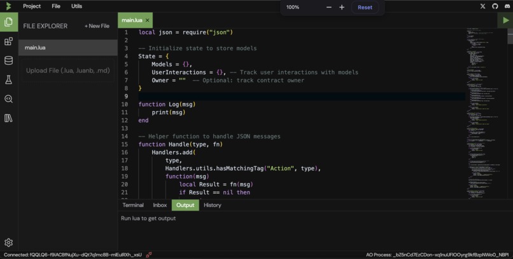
Task: Click 'Owner = ""' on line 7
Action: (169, 80)
